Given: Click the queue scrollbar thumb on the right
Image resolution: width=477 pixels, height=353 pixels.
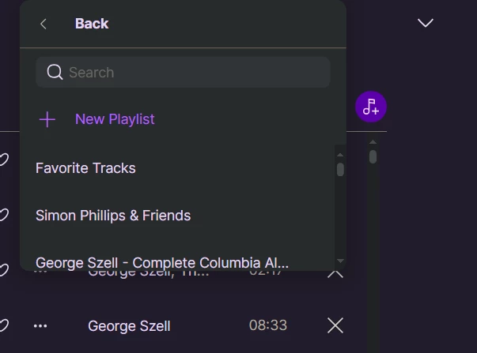Looking at the screenshot, I should click(373, 156).
